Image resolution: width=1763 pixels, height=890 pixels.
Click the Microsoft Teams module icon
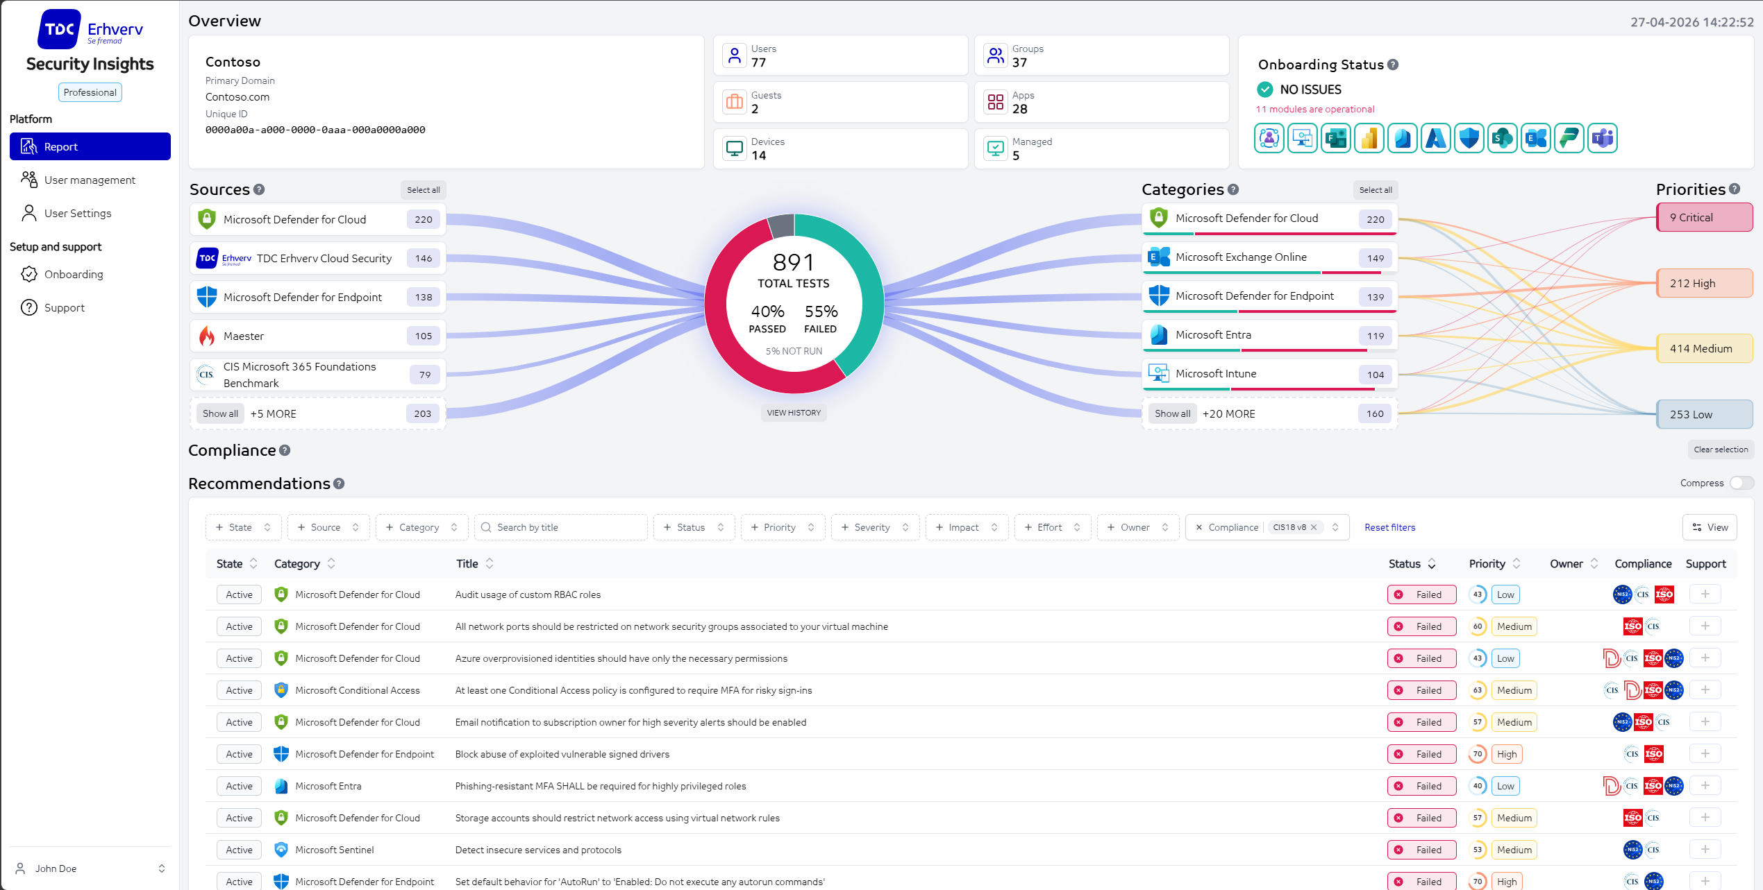pyautogui.click(x=1603, y=138)
